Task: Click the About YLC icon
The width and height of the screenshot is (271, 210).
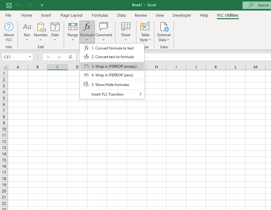Action: (9, 27)
